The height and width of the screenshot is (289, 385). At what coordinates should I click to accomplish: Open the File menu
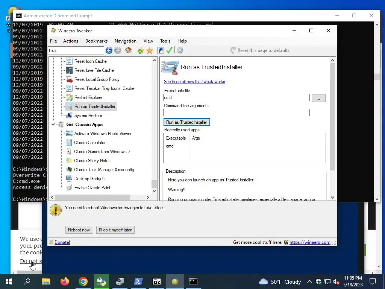53,41
